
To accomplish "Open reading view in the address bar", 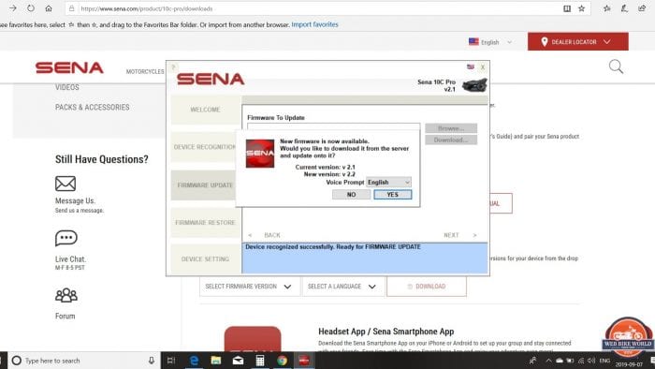I will coord(567,8).
